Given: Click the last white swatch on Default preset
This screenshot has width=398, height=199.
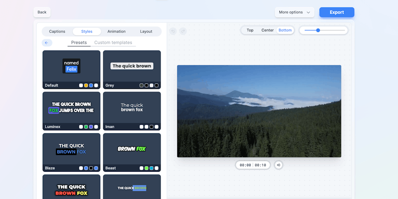Looking at the screenshot, I should [96, 86].
